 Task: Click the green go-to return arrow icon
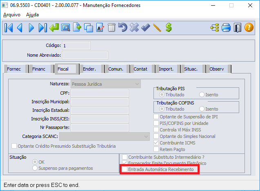(x=54, y=28)
